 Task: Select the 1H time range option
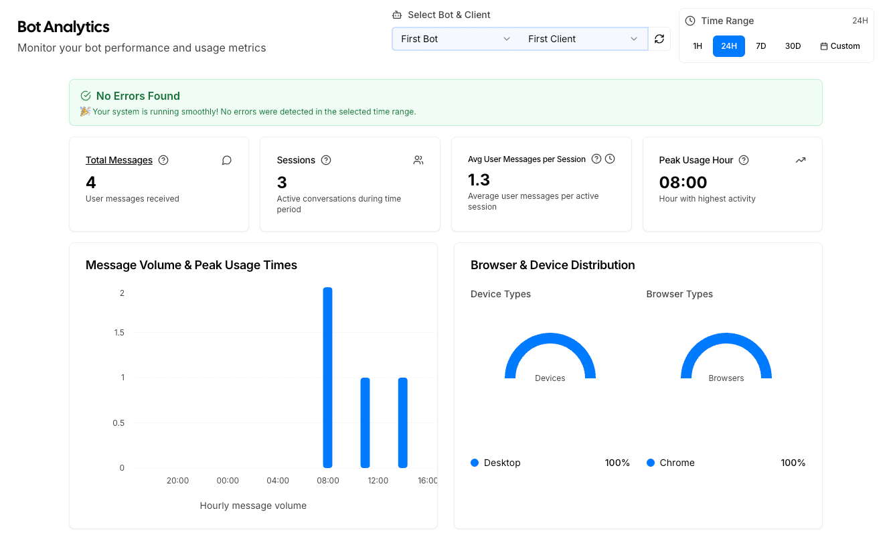698,46
